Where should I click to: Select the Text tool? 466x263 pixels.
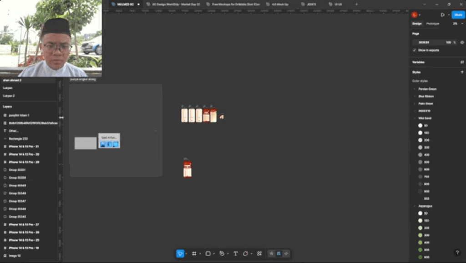pyautogui.click(x=235, y=253)
